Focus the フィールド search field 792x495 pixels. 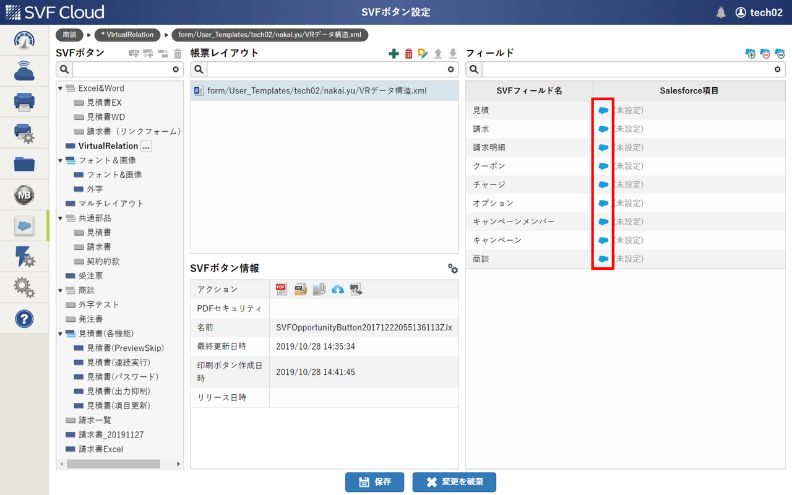[x=627, y=69]
